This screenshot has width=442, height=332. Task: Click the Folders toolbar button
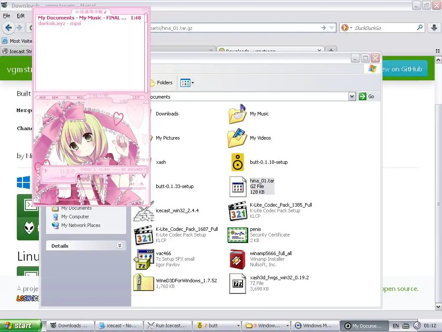(162, 83)
